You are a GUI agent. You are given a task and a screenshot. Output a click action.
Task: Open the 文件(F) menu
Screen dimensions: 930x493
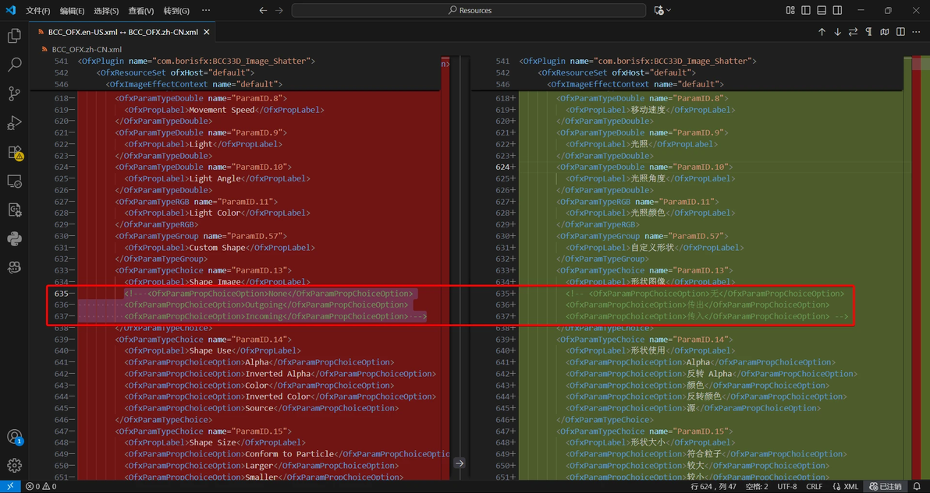37,11
